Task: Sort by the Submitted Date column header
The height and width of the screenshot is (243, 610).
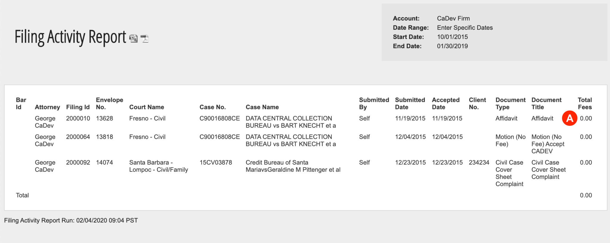Action: (410, 103)
